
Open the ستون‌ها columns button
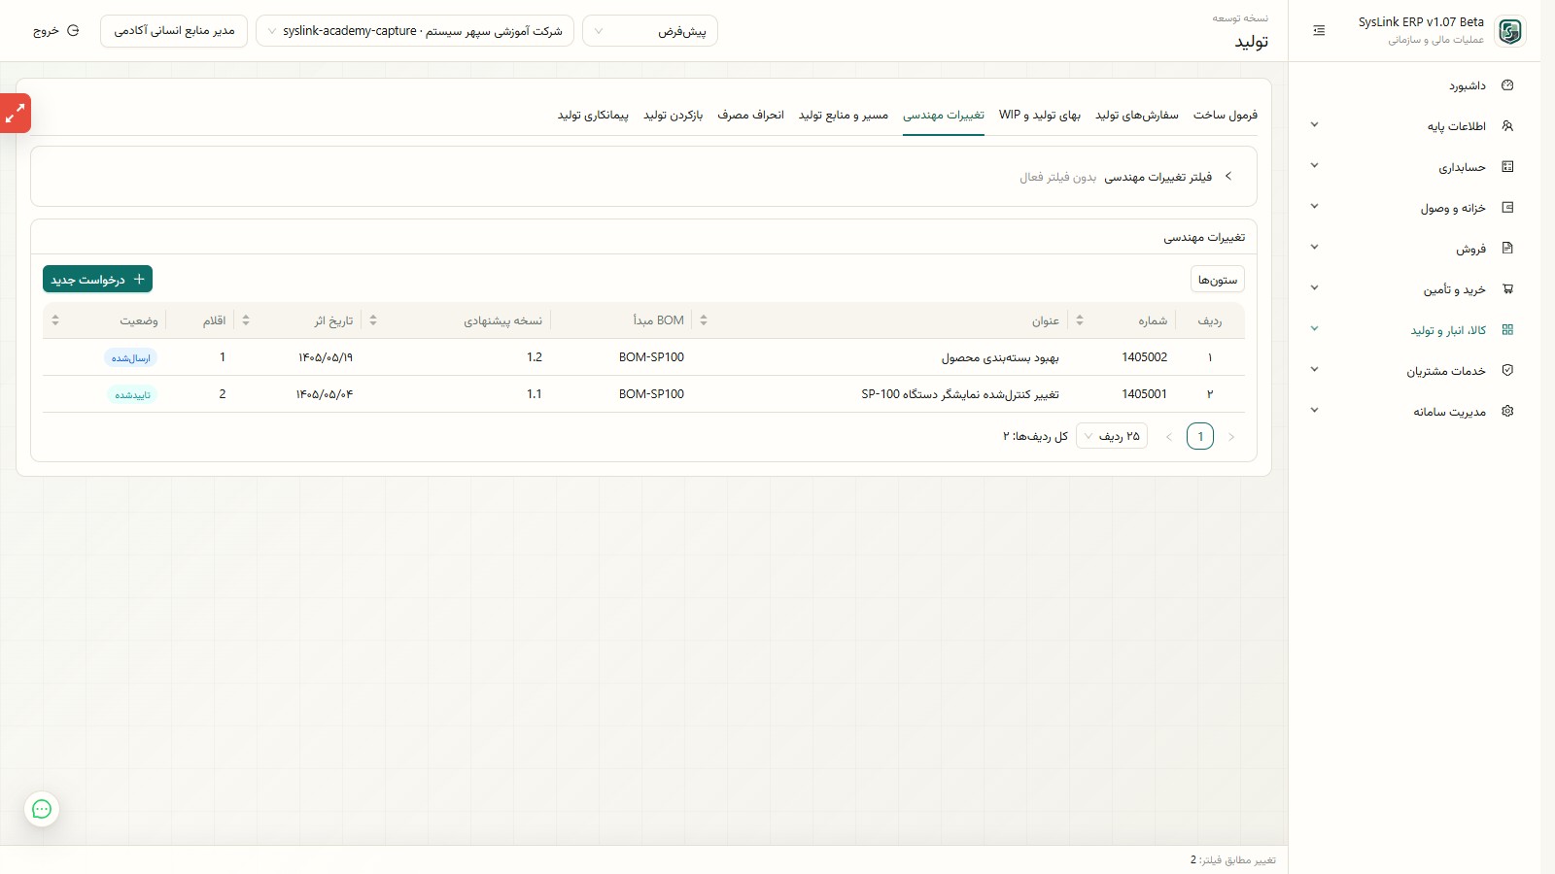(1218, 280)
